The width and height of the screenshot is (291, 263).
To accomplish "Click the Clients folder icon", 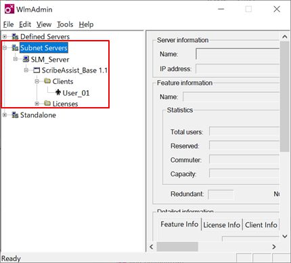I will click(47, 81).
